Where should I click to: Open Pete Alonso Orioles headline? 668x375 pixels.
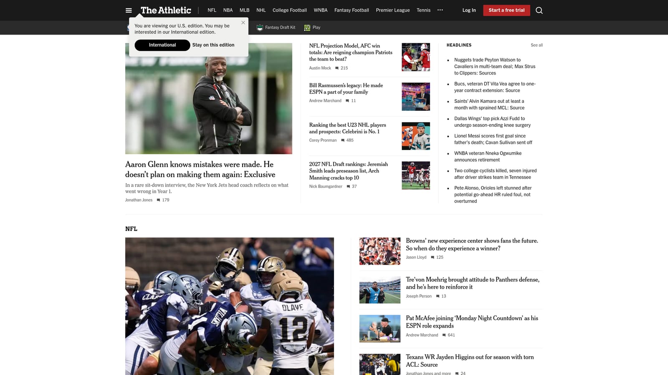493,195
